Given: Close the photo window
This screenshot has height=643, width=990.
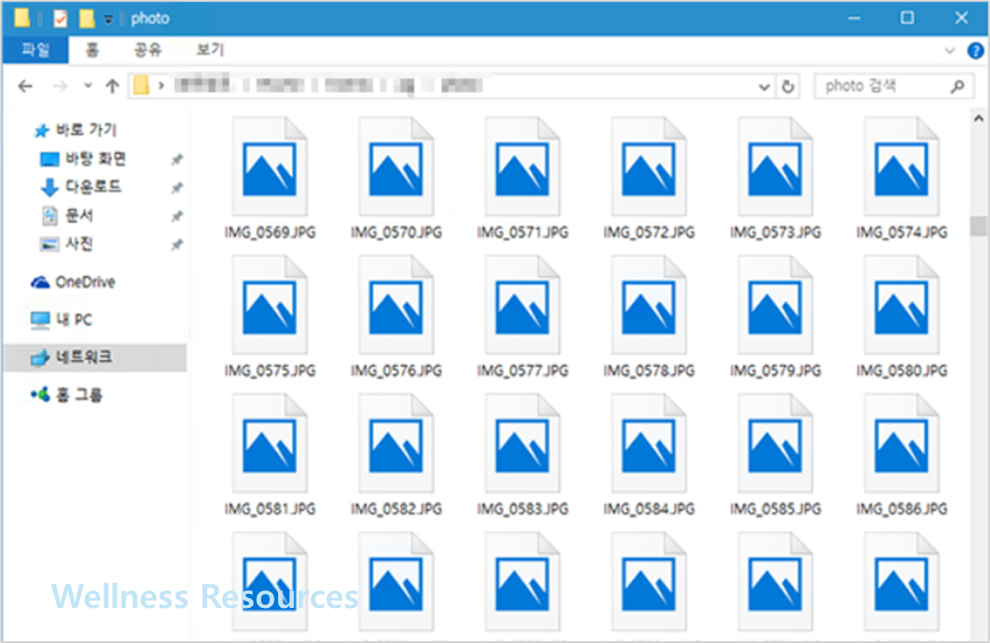Looking at the screenshot, I should [x=961, y=18].
